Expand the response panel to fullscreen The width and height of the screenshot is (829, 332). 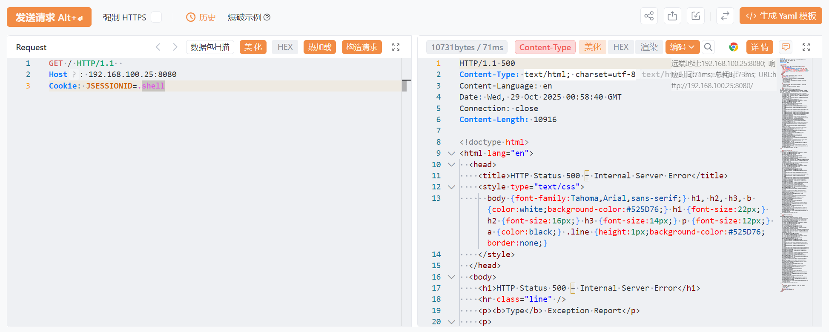point(806,47)
